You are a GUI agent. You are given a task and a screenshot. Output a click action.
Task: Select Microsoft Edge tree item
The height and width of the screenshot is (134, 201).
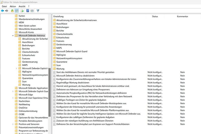[26, 95]
